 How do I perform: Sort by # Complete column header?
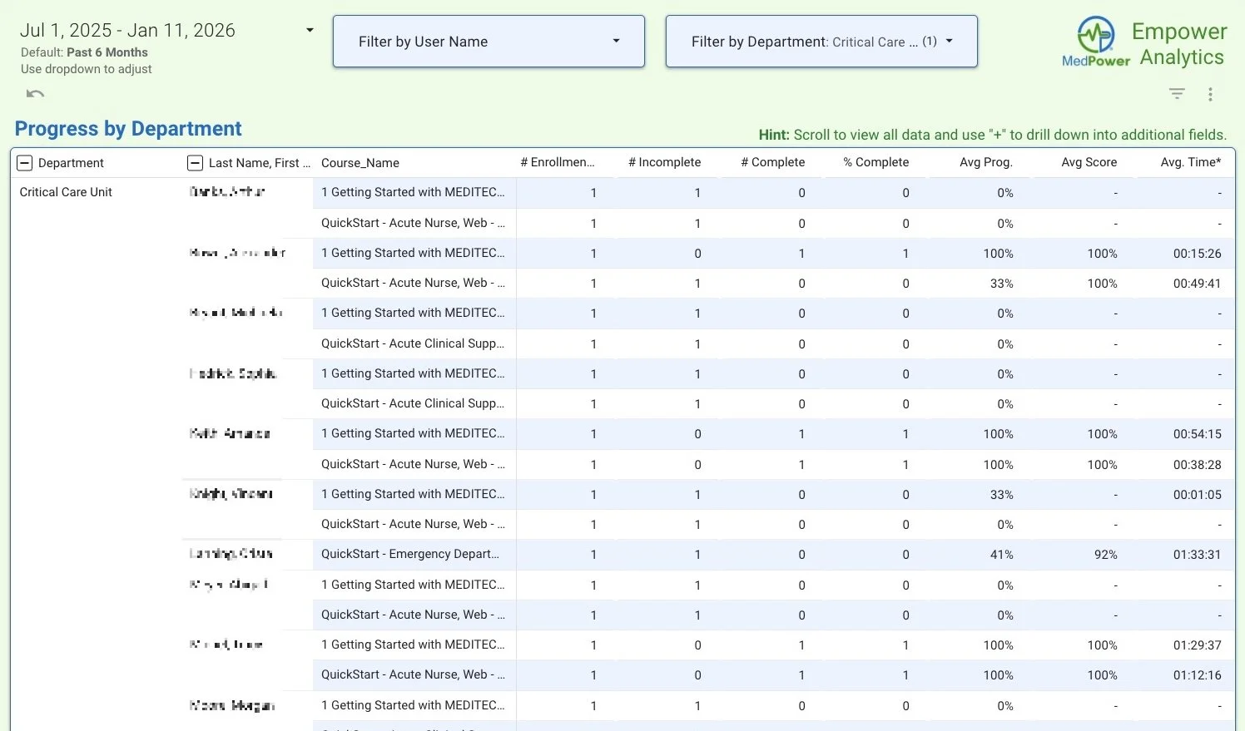[x=773, y=162]
